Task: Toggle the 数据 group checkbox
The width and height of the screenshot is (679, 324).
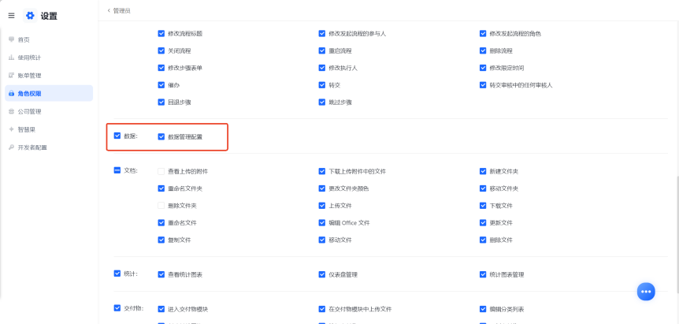Action: [117, 136]
